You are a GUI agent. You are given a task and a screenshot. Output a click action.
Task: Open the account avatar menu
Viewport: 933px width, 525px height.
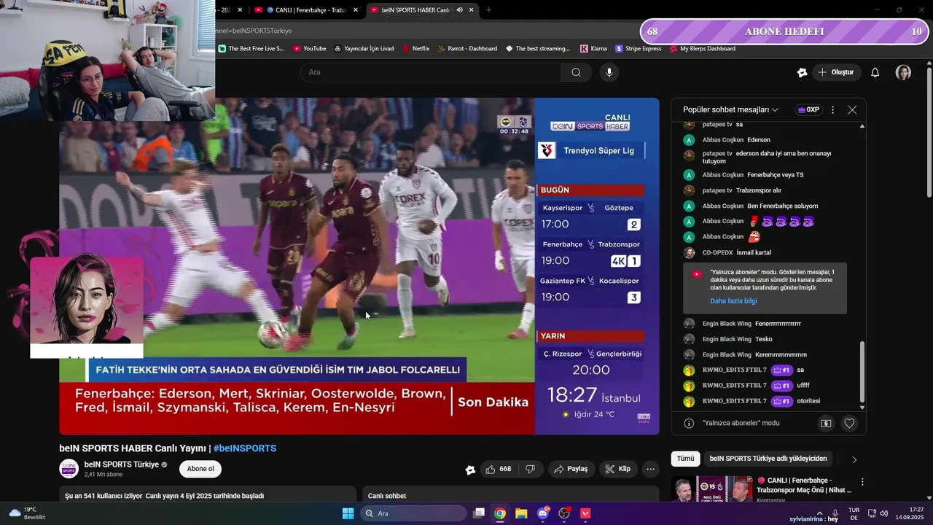[x=903, y=72]
